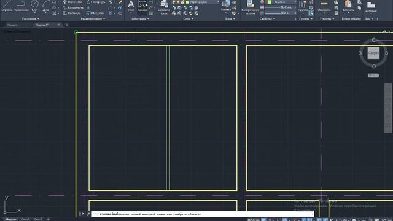393x221 pixels.
Task: Click the Группа group tool
Action: pos(303,6)
